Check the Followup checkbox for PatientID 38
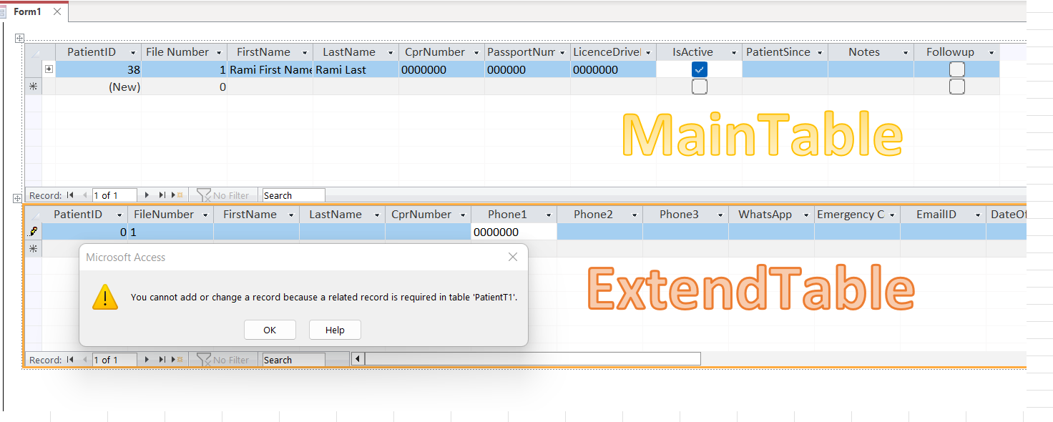This screenshot has width=1053, height=422. pyautogui.click(x=956, y=69)
